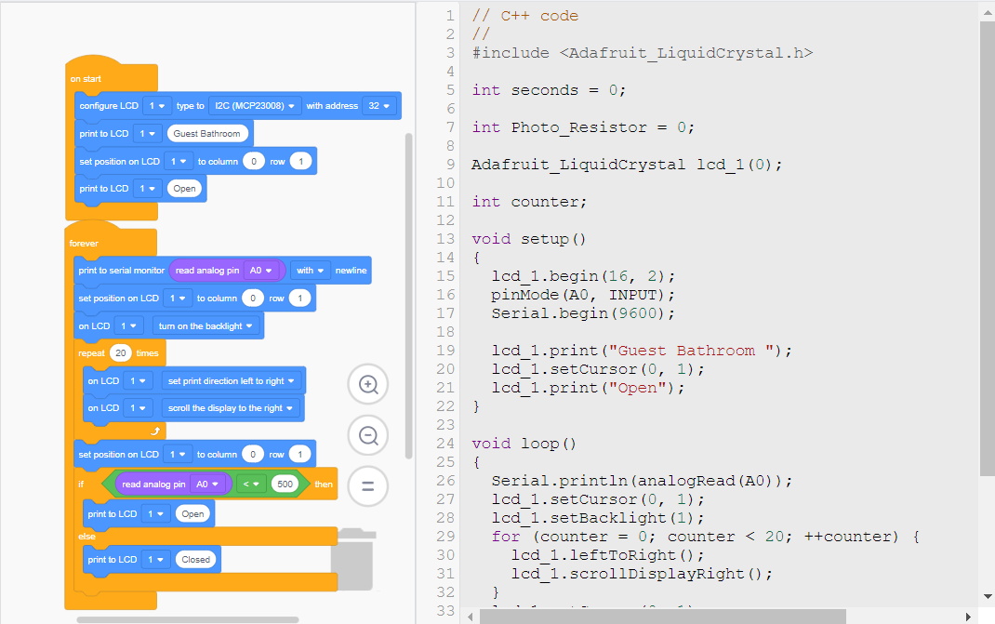Open analog pin A0 dropdown in if condition
The image size is (995, 624).
coord(207,485)
